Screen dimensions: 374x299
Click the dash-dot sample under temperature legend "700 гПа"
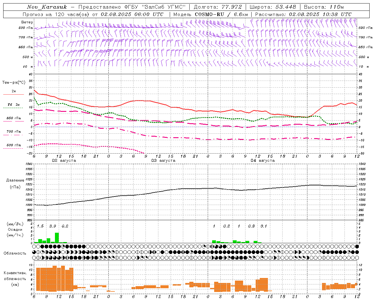(13, 135)
